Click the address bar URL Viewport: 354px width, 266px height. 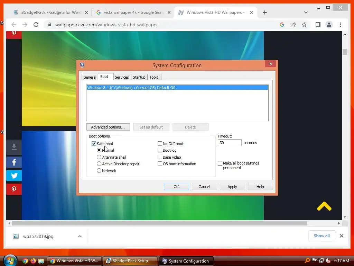click(x=106, y=25)
